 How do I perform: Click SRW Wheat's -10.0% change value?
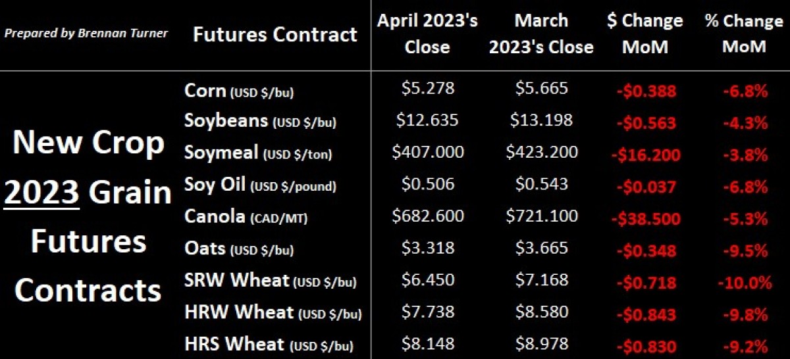click(745, 283)
